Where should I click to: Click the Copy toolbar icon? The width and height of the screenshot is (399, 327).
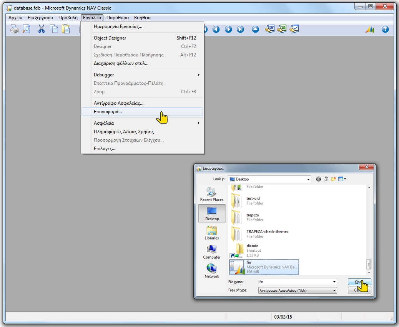[54, 29]
